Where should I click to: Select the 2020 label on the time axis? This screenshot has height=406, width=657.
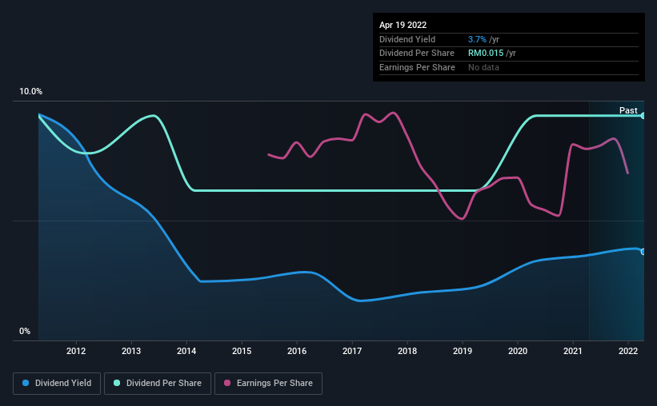point(518,351)
